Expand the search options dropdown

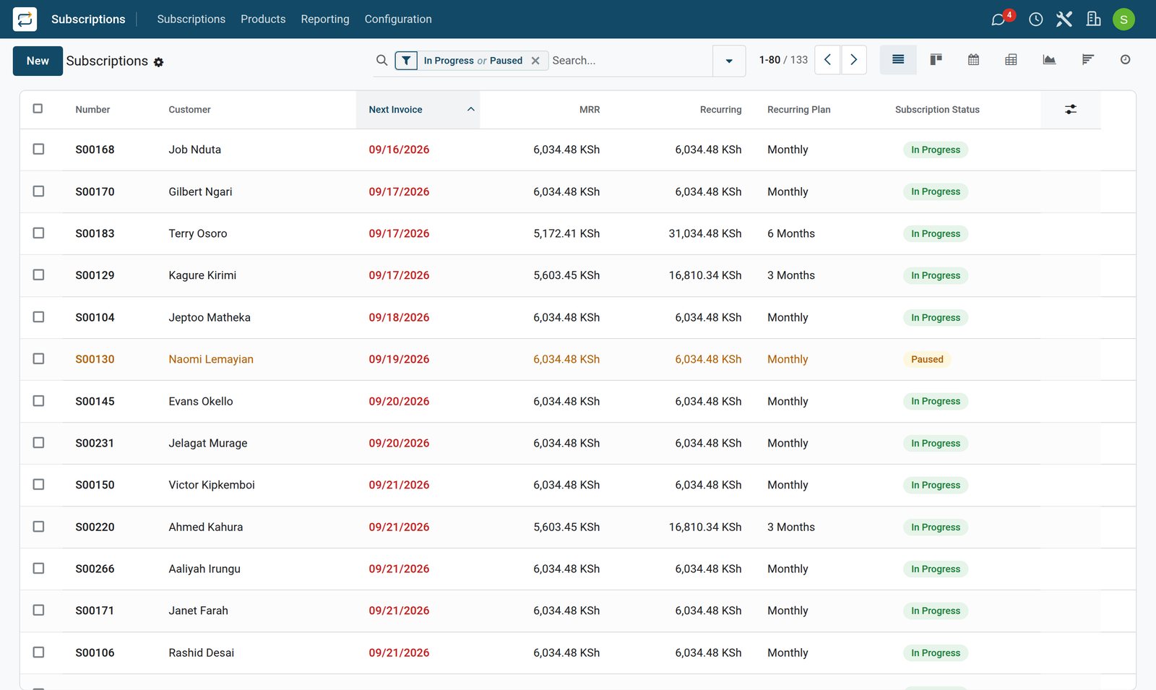coord(729,61)
